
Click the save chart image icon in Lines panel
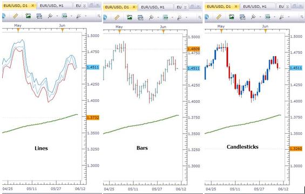28,16
